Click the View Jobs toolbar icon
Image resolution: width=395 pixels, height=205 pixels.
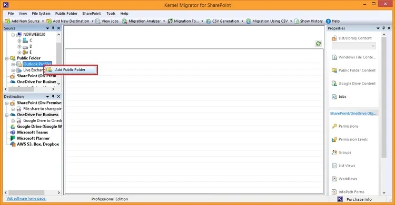(x=98, y=21)
